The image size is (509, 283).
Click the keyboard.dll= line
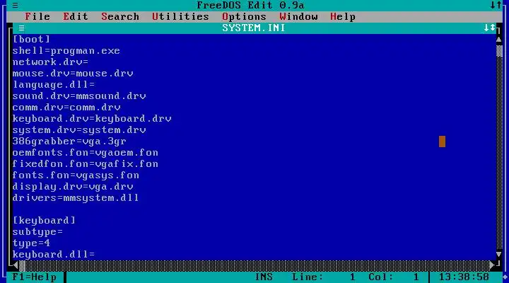pyautogui.click(x=54, y=255)
